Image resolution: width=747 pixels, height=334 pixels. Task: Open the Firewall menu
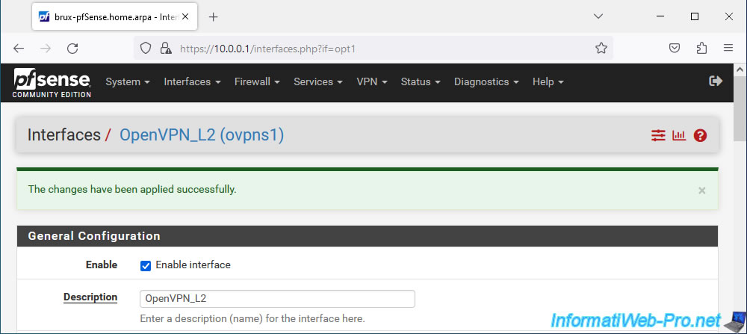coord(257,82)
